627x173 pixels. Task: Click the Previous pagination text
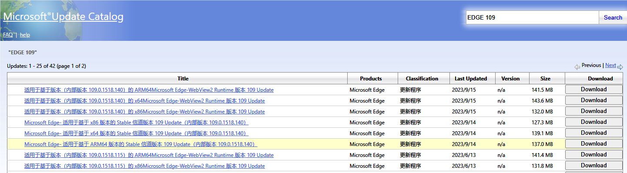pos(591,65)
